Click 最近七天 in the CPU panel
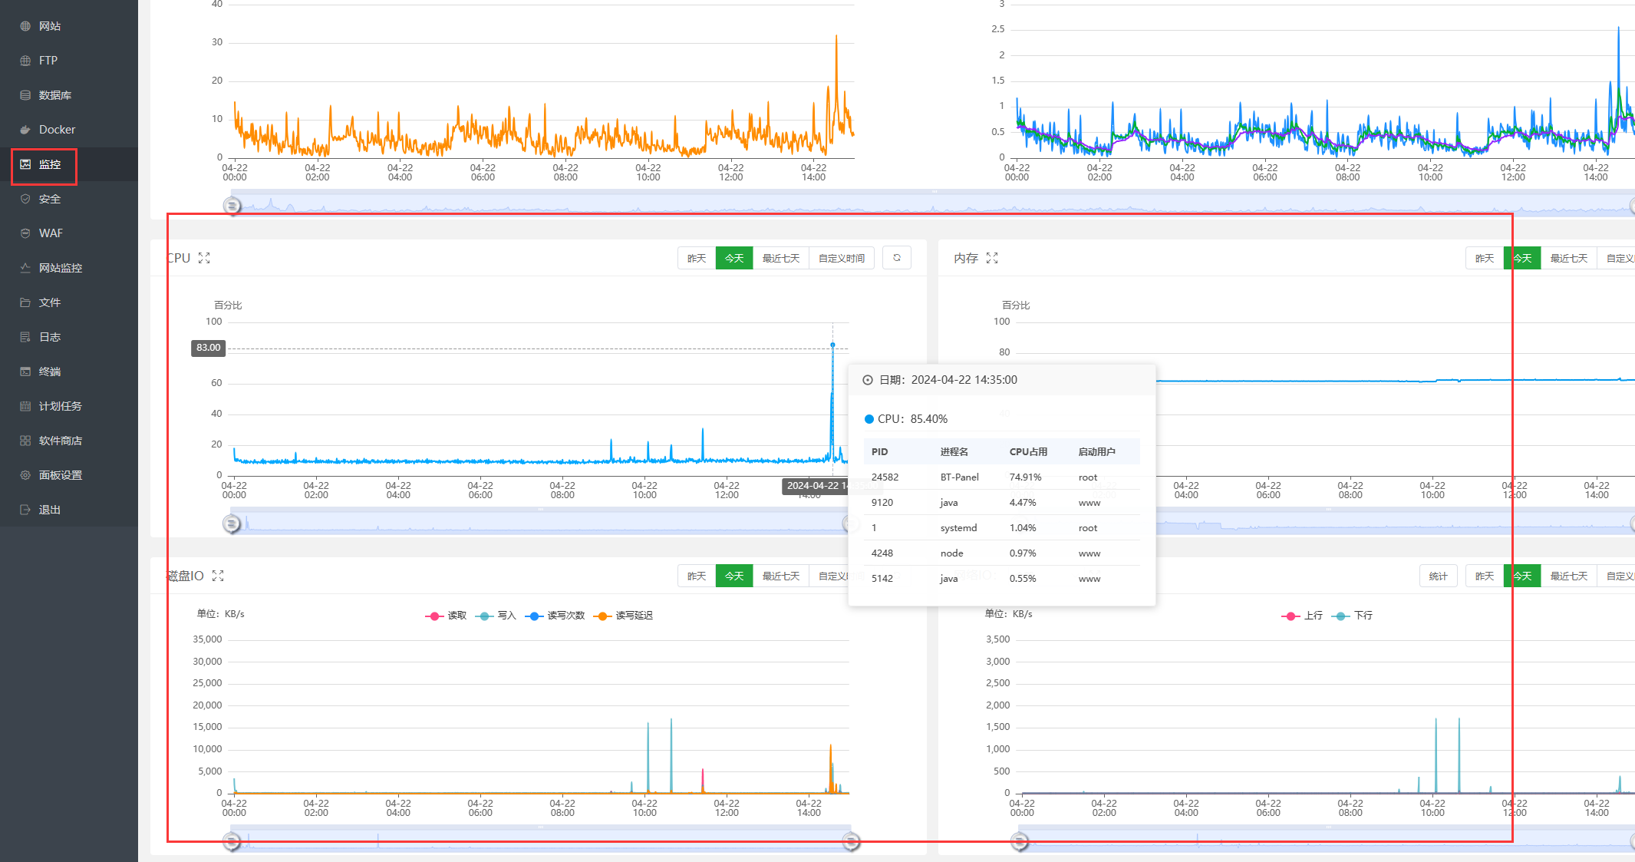The width and height of the screenshot is (1635, 862). pyautogui.click(x=781, y=258)
